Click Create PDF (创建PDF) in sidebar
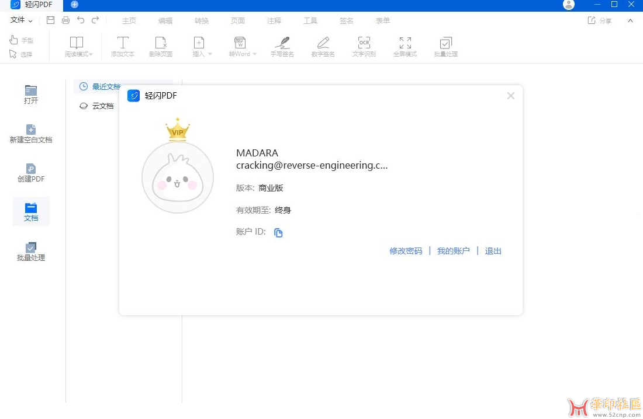Viewport: 643px width, 419px height. click(31, 173)
